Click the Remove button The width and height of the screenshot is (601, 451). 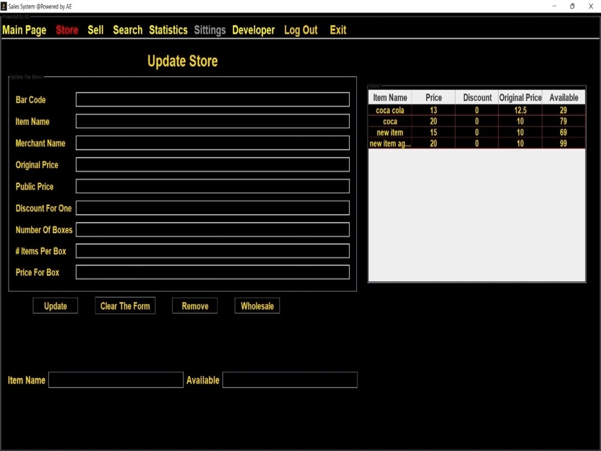pyautogui.click(x=194, y=305)
